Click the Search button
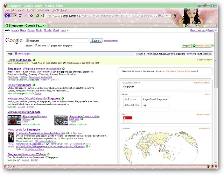Image resolution: width=224 pixels, height=175 pixels. [96, 41]
